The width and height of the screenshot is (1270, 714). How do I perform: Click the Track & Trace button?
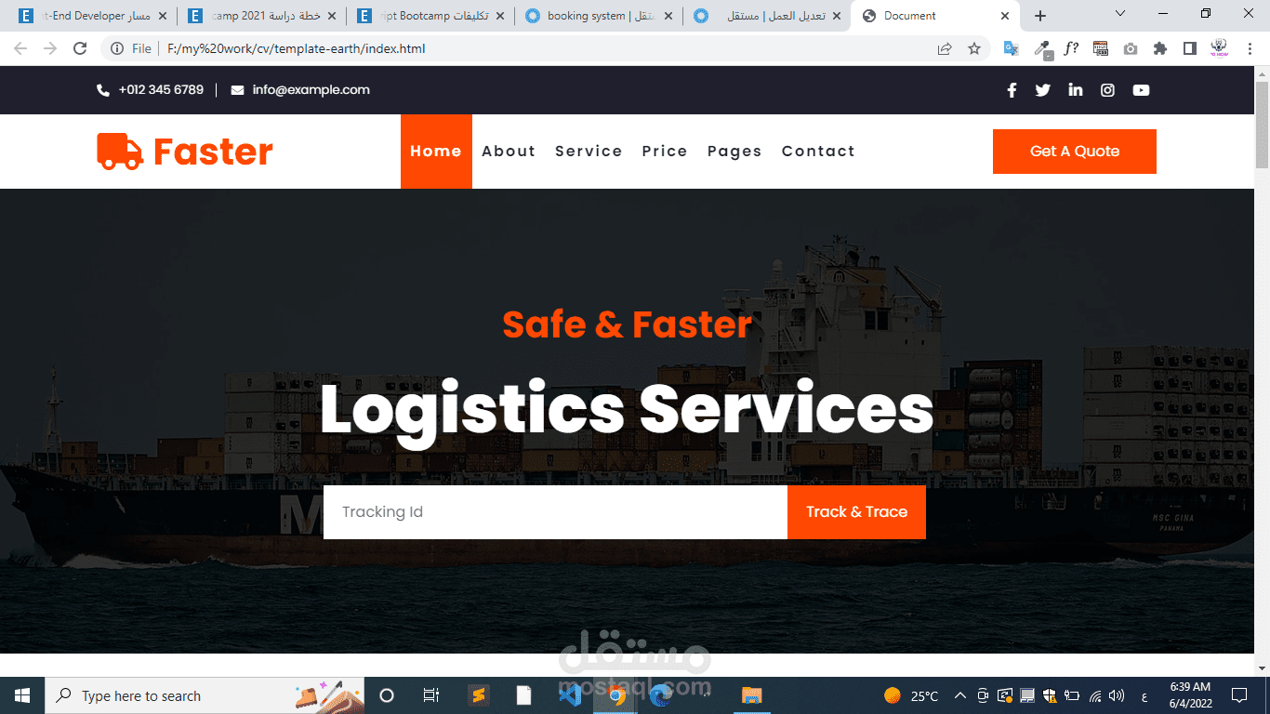click(856, 512)
